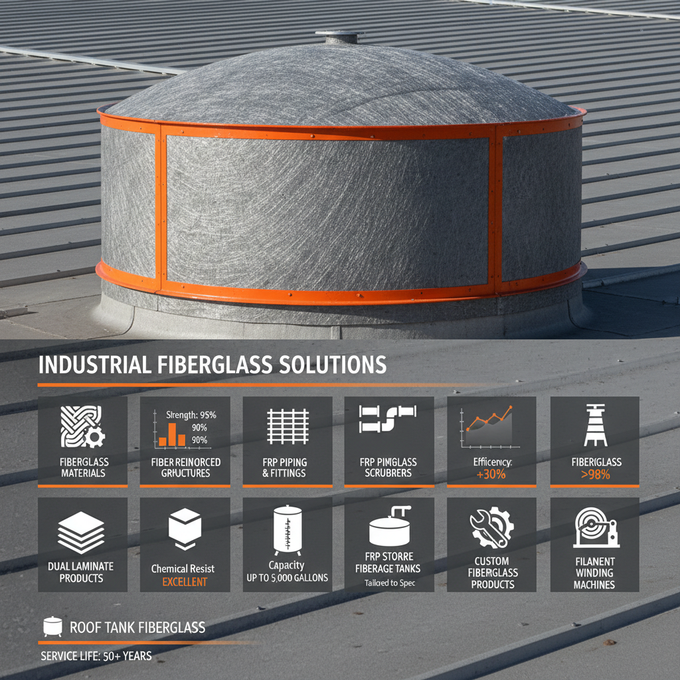680x680 pixels.
Task: Collapse the Industrial Fiberglass Solutions section
Action: pos(211,364)
